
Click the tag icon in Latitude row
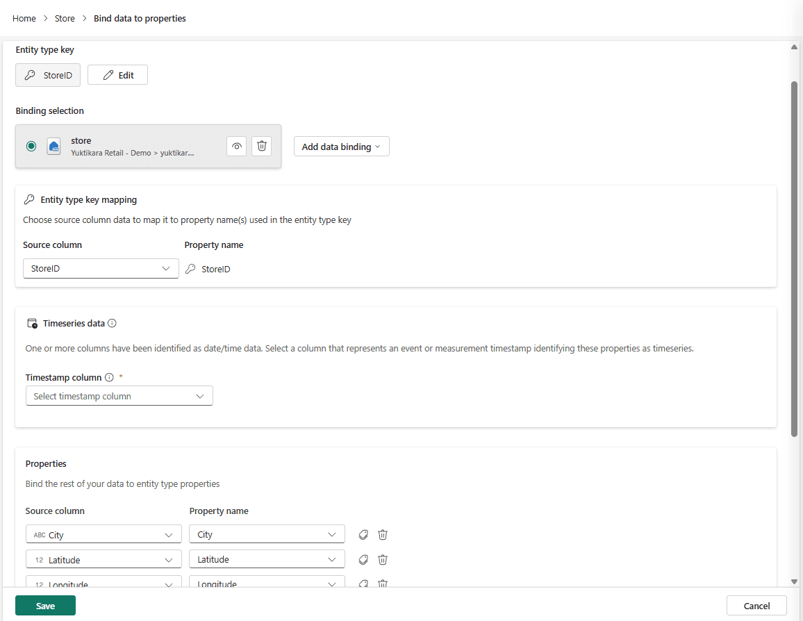(x=363, y=560)
